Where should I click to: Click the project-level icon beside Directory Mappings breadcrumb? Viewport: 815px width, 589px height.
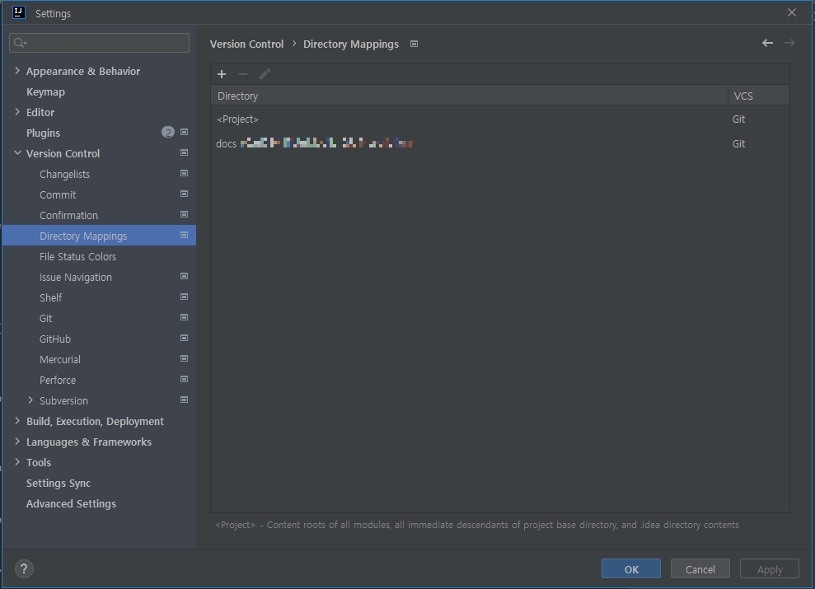point(414,44)
